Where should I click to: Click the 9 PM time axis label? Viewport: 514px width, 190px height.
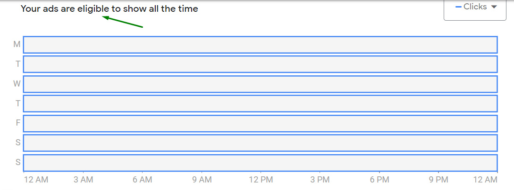tap(438, 180)
